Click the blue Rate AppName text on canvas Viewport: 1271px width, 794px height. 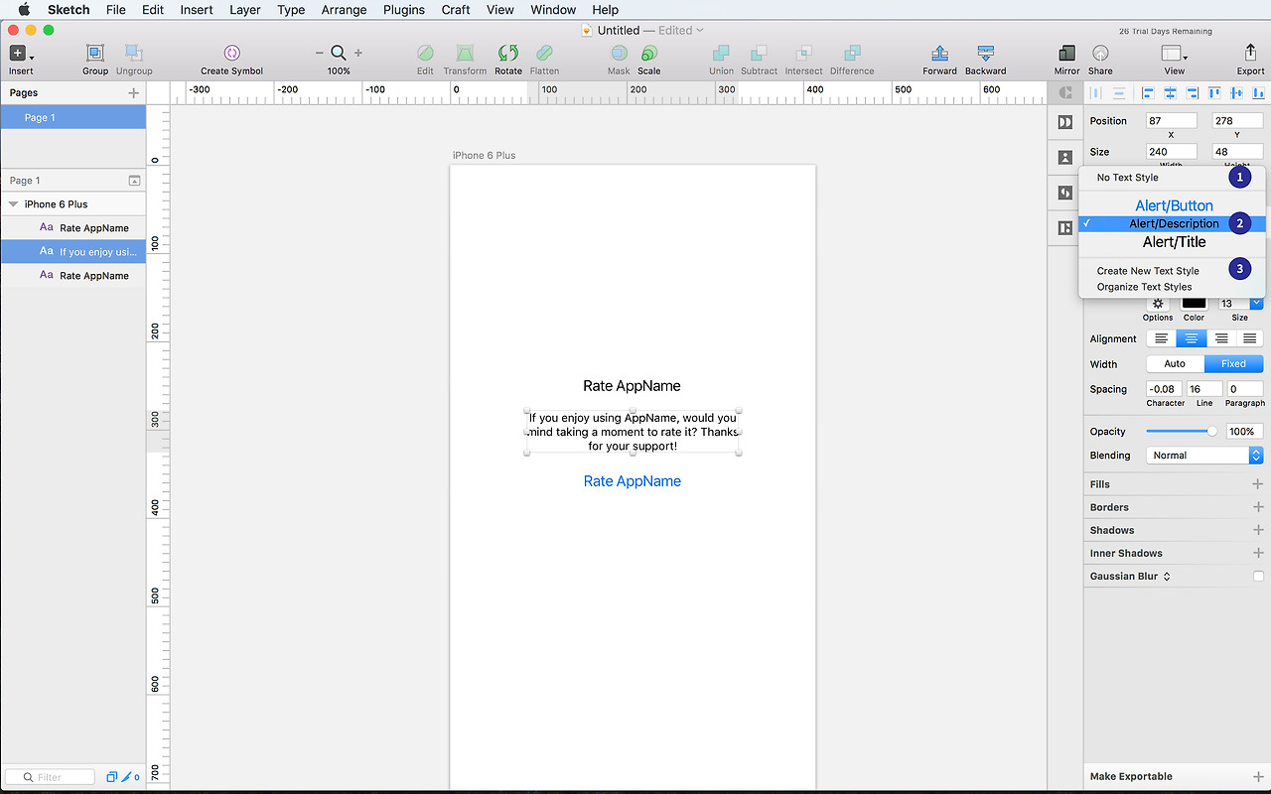[633, 481]
